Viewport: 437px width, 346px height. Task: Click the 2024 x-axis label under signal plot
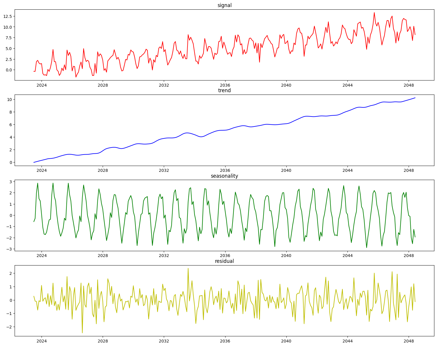click(x=42, y=85)
